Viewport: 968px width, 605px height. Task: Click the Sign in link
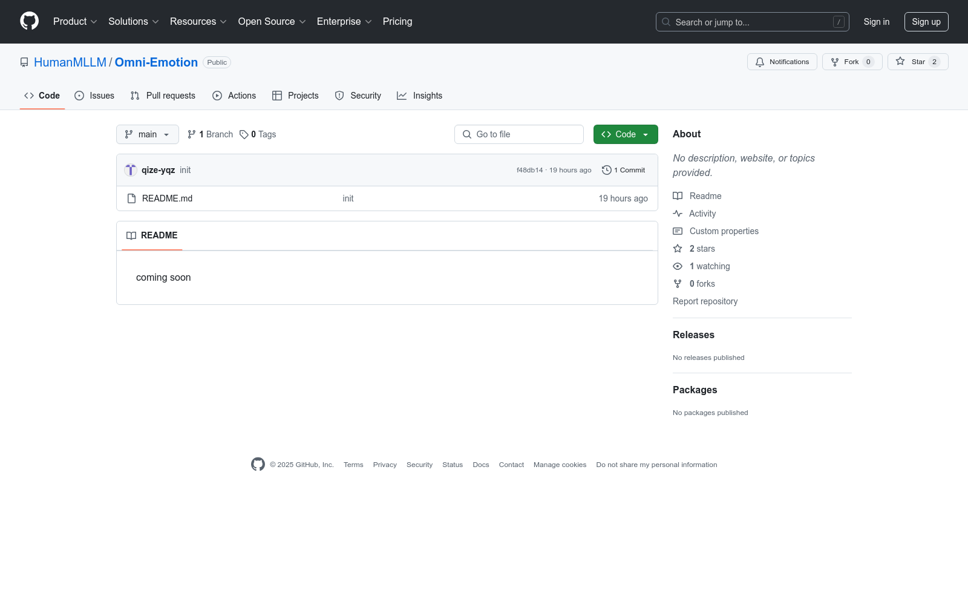click(x=877, y=22)
